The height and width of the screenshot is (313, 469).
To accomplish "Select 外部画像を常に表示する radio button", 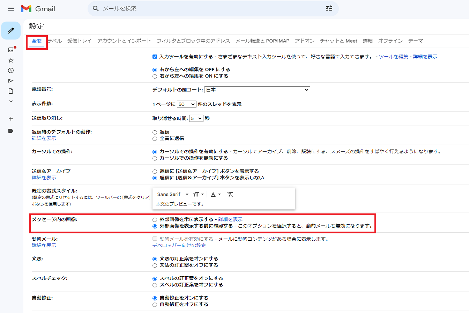I will click(155, 220).
